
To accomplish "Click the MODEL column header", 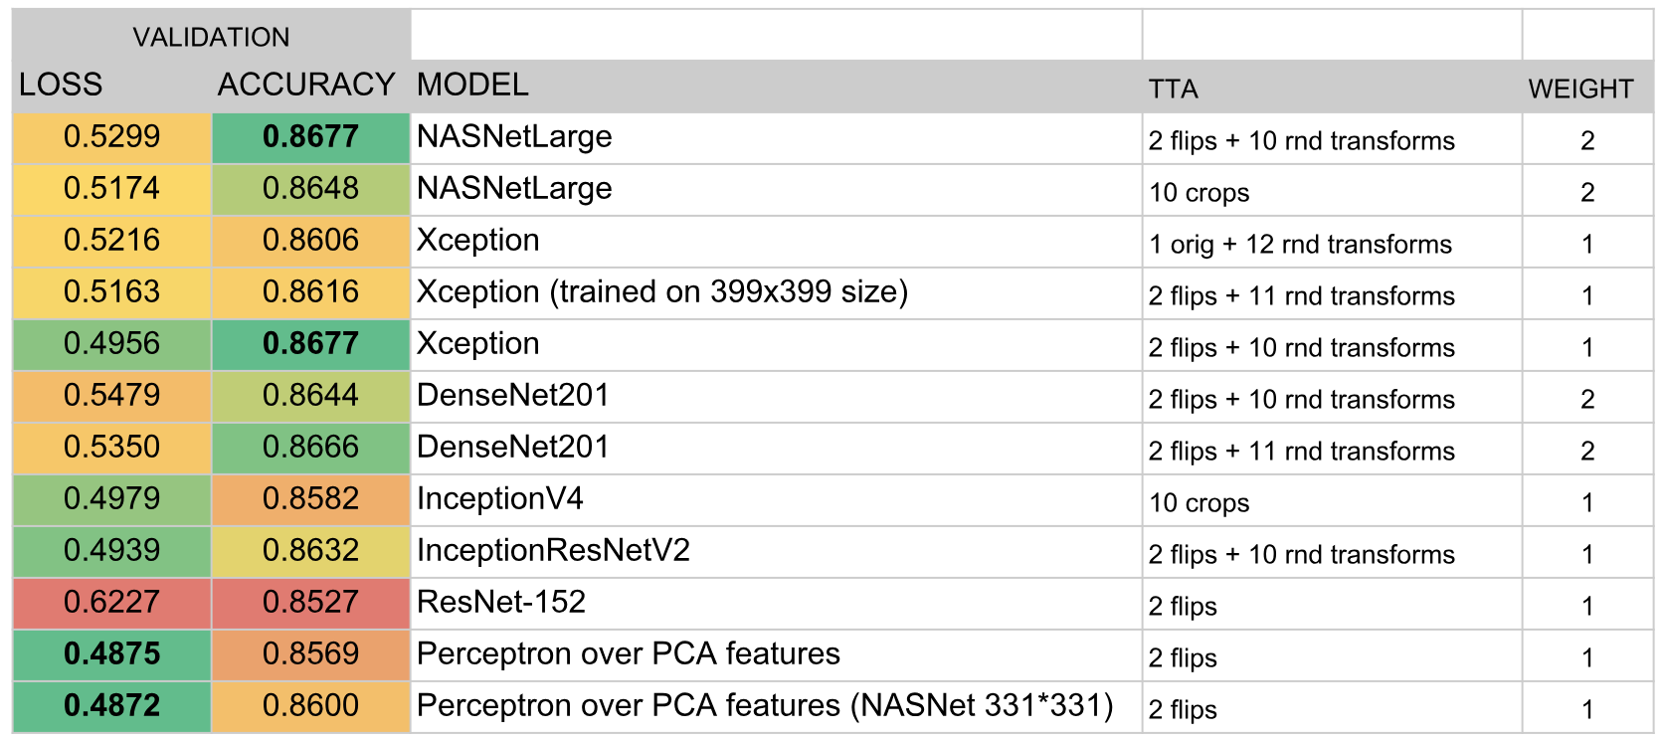I will pyautogui.click(x=472, y=86).
